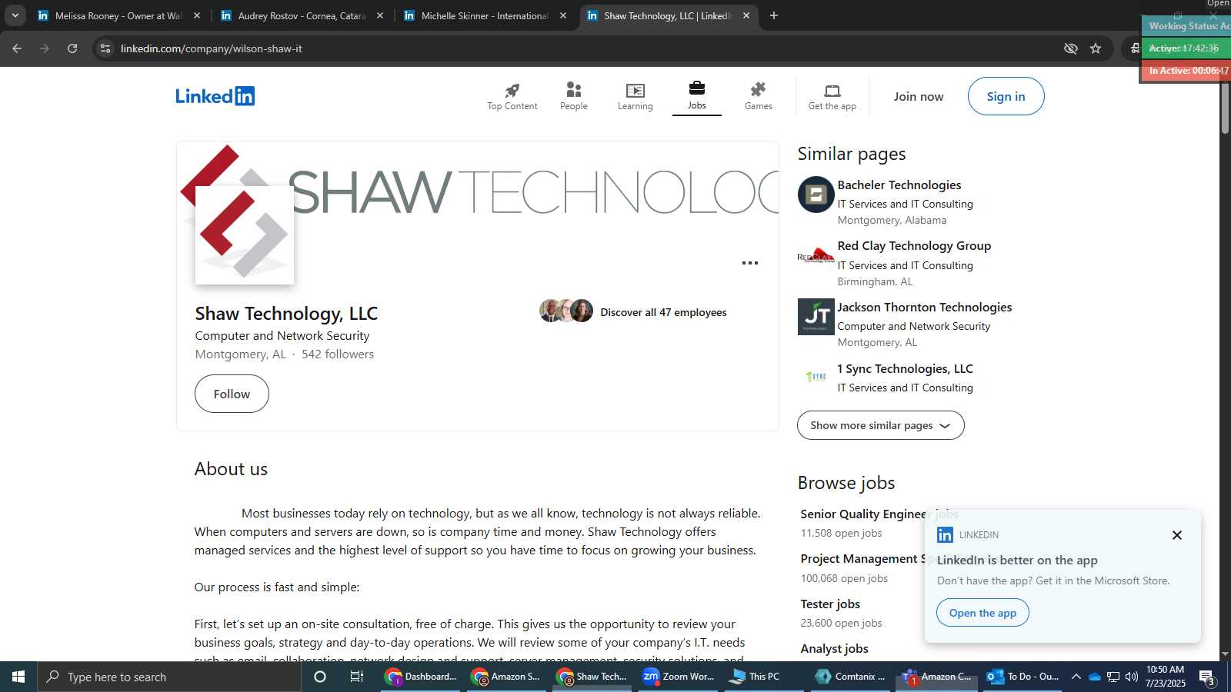Viewport: 1231px width, 692px height.
Task: Open Discover all 47 employees link
Action: [x=663, y=312]
